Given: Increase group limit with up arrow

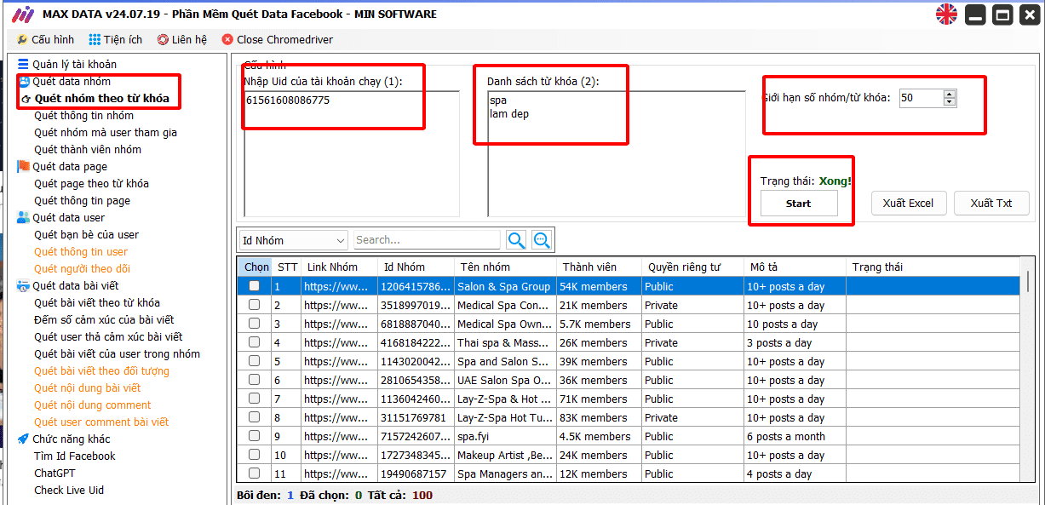Looking at the screenshot, I should pyautogui.click(x=950, y=94).
